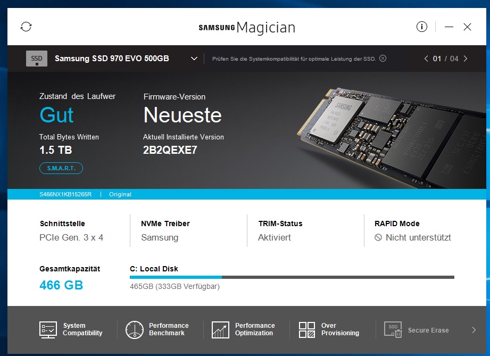This screenshot has width=490, height=356.
Task: Click the Samsung NVMe driver value
Action: pyautogui.click(x=160, y=237)
